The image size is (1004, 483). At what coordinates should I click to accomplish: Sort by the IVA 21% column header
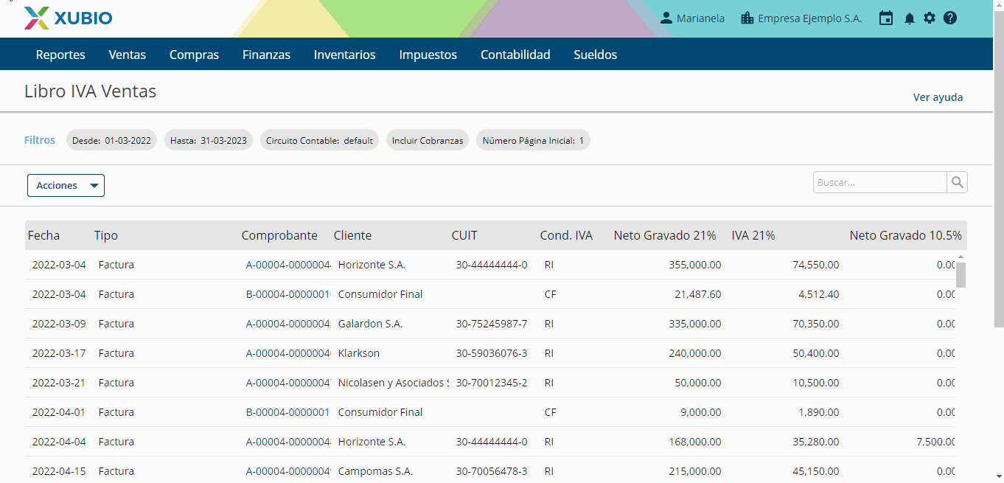click(x=753, y=235)
